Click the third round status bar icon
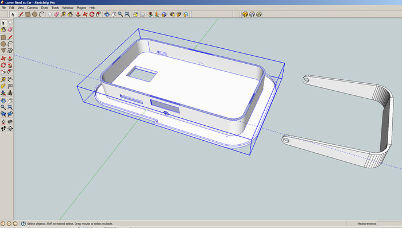The width and height of the screenshot is (402, 228). click(15, 223)
